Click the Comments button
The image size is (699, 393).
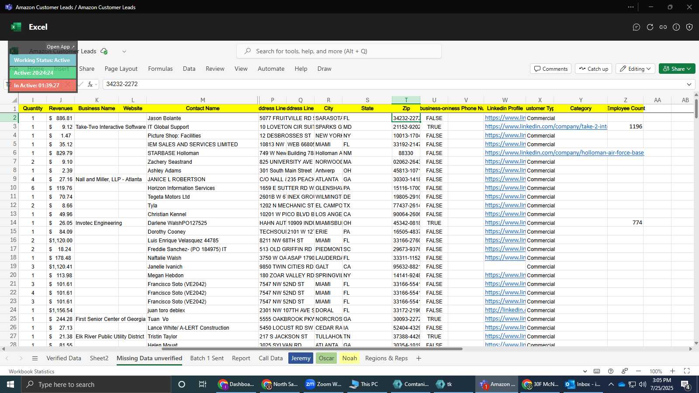[551, 69]
